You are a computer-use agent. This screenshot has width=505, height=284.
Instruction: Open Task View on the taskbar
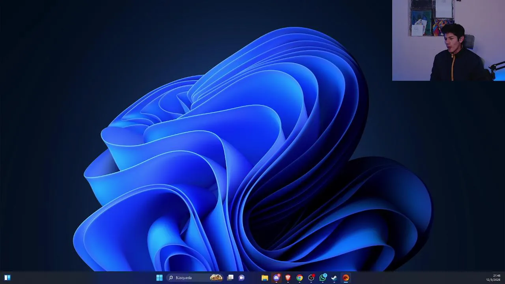(x=230, y=278)
